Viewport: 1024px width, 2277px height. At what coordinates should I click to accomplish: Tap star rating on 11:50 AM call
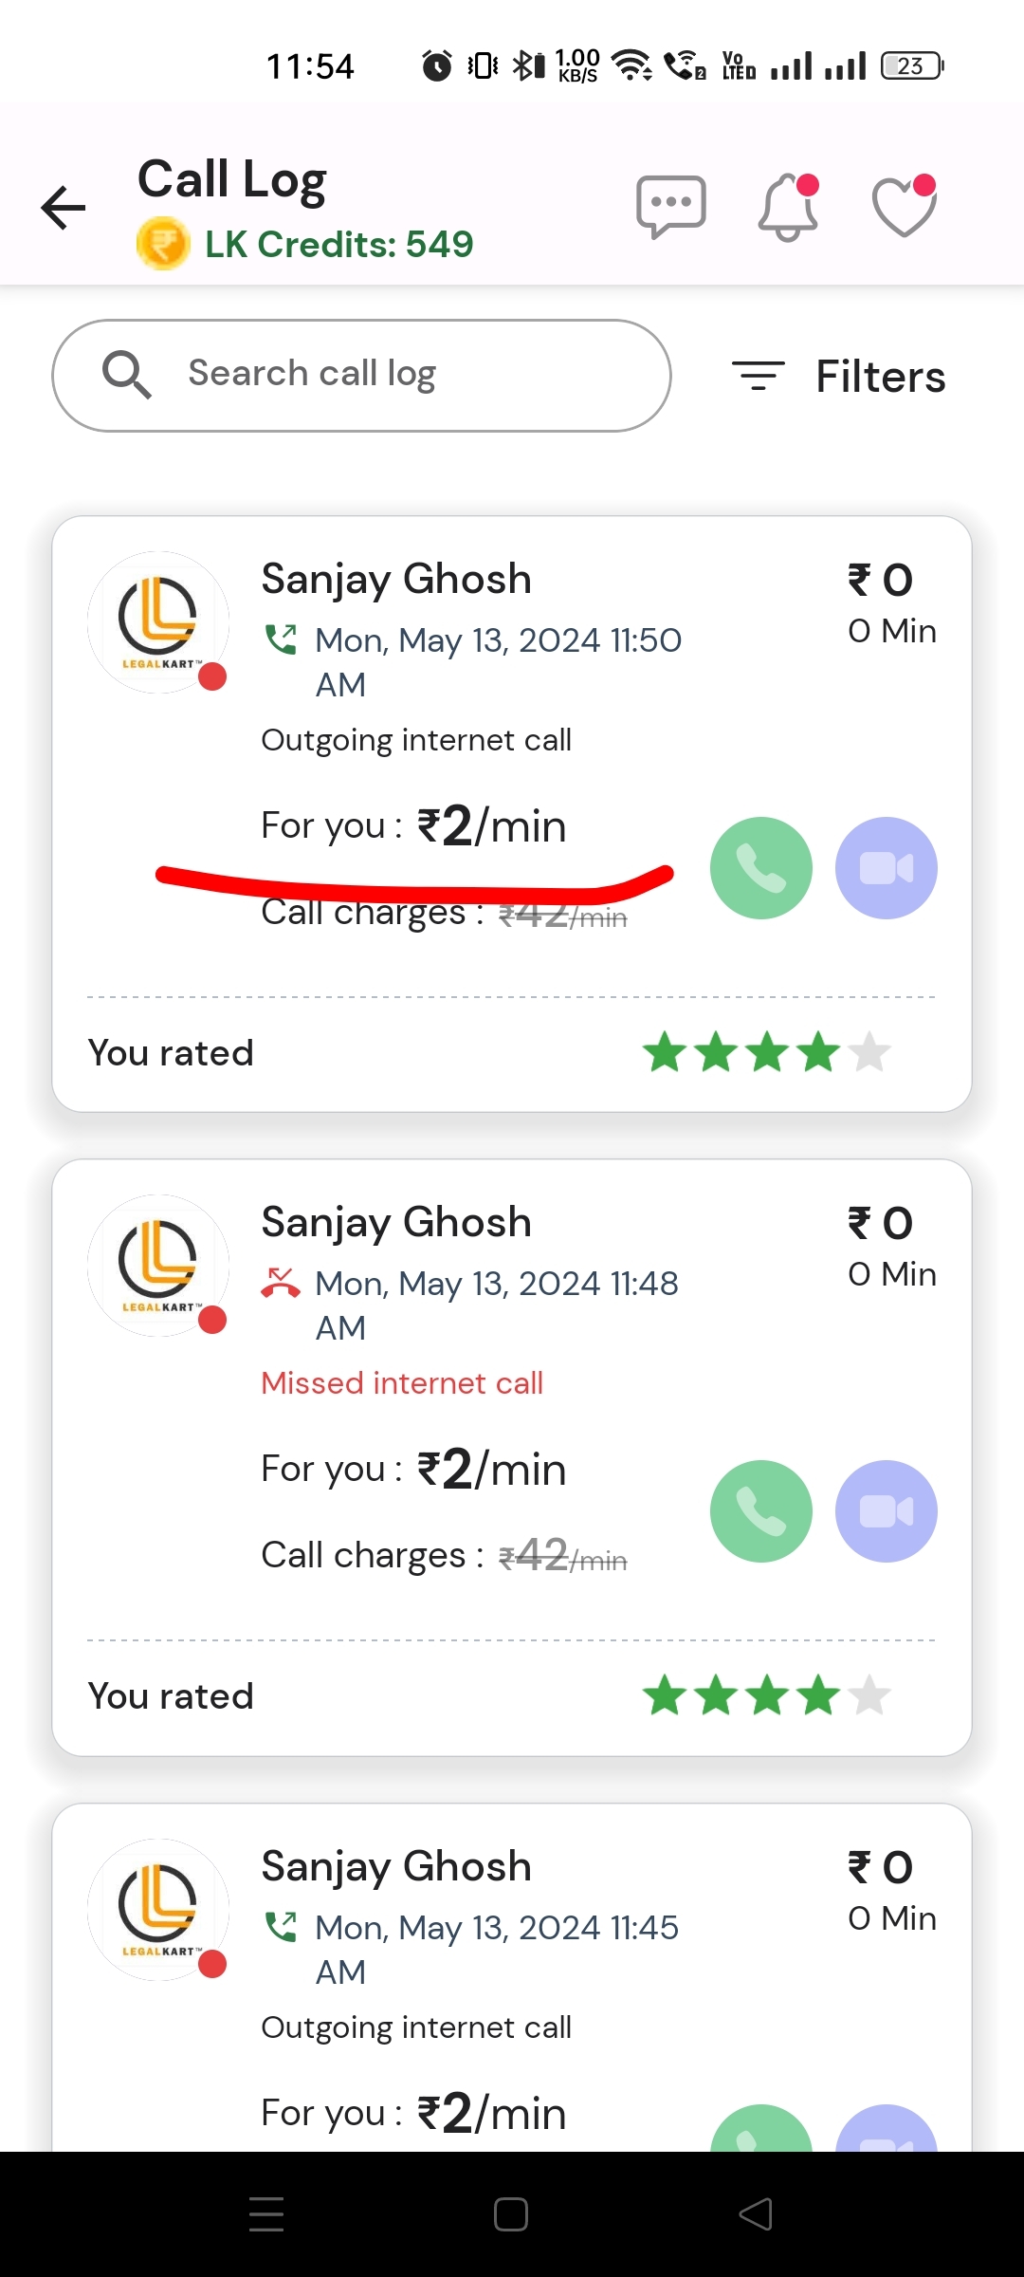click(x=766, y=1052)
